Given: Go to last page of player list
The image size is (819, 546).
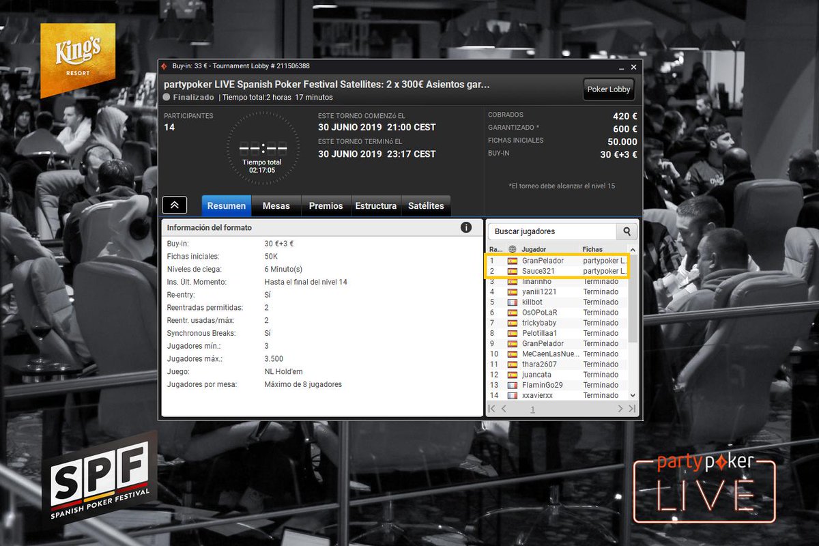Looking at the screenshot, I should coord(631,409).
